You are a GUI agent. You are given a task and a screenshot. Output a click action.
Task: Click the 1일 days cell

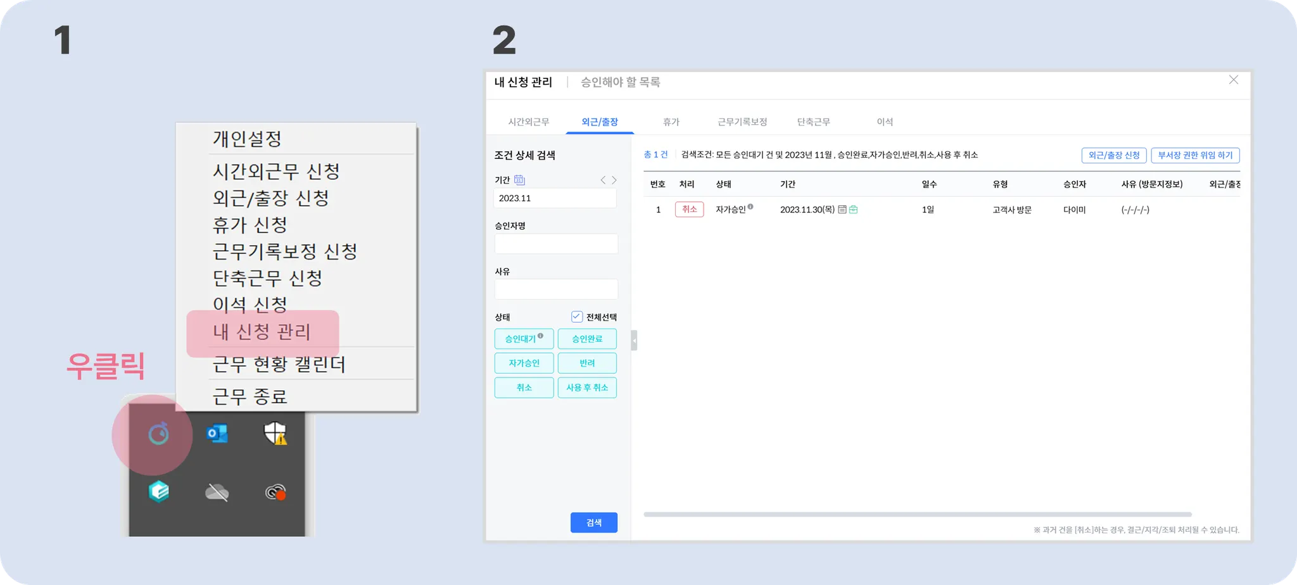[x=928, y=210]
